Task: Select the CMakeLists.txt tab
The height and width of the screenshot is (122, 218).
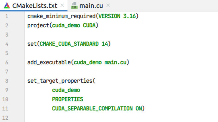Action: point(35,6)
